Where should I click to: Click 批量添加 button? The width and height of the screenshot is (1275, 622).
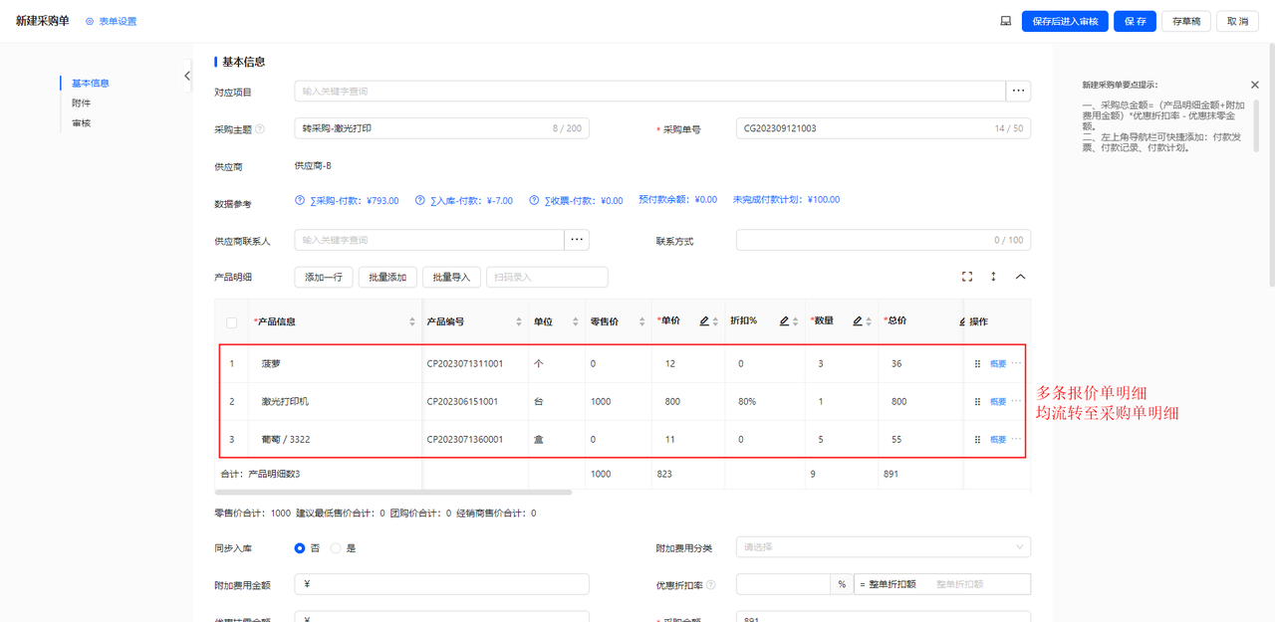tap(387, 277)
